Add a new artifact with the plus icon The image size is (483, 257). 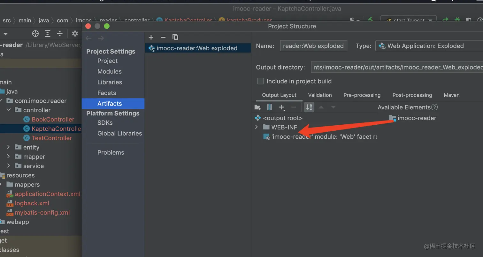coord(151,37)
